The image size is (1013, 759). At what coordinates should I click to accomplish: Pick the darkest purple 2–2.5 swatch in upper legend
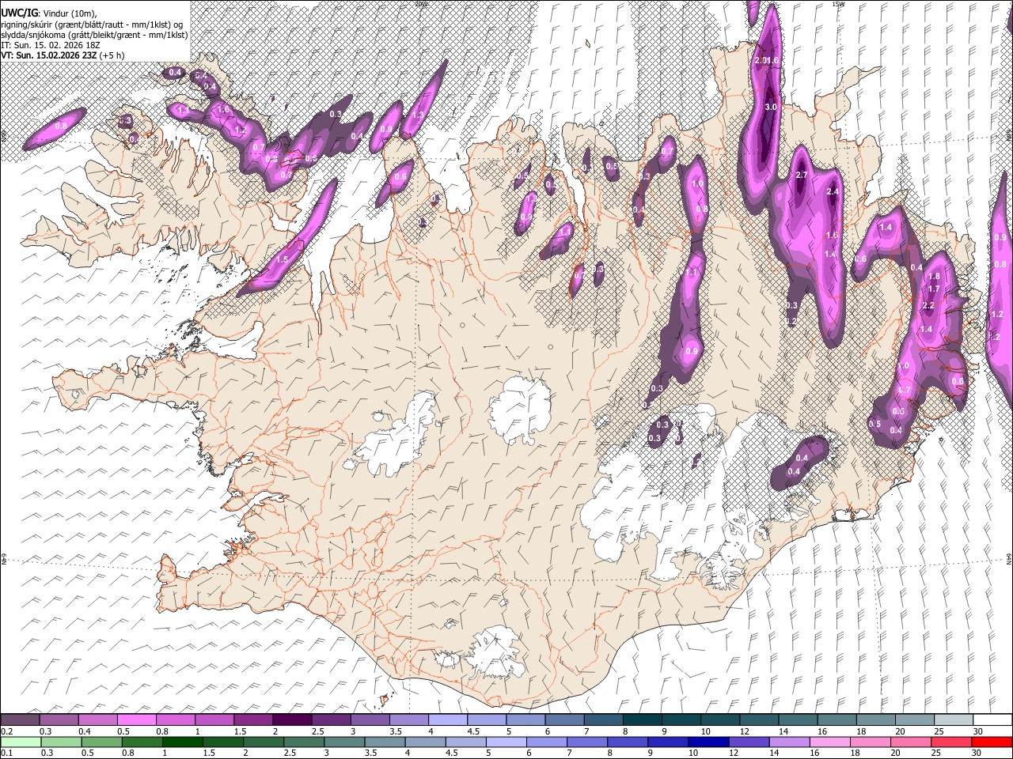293,719
